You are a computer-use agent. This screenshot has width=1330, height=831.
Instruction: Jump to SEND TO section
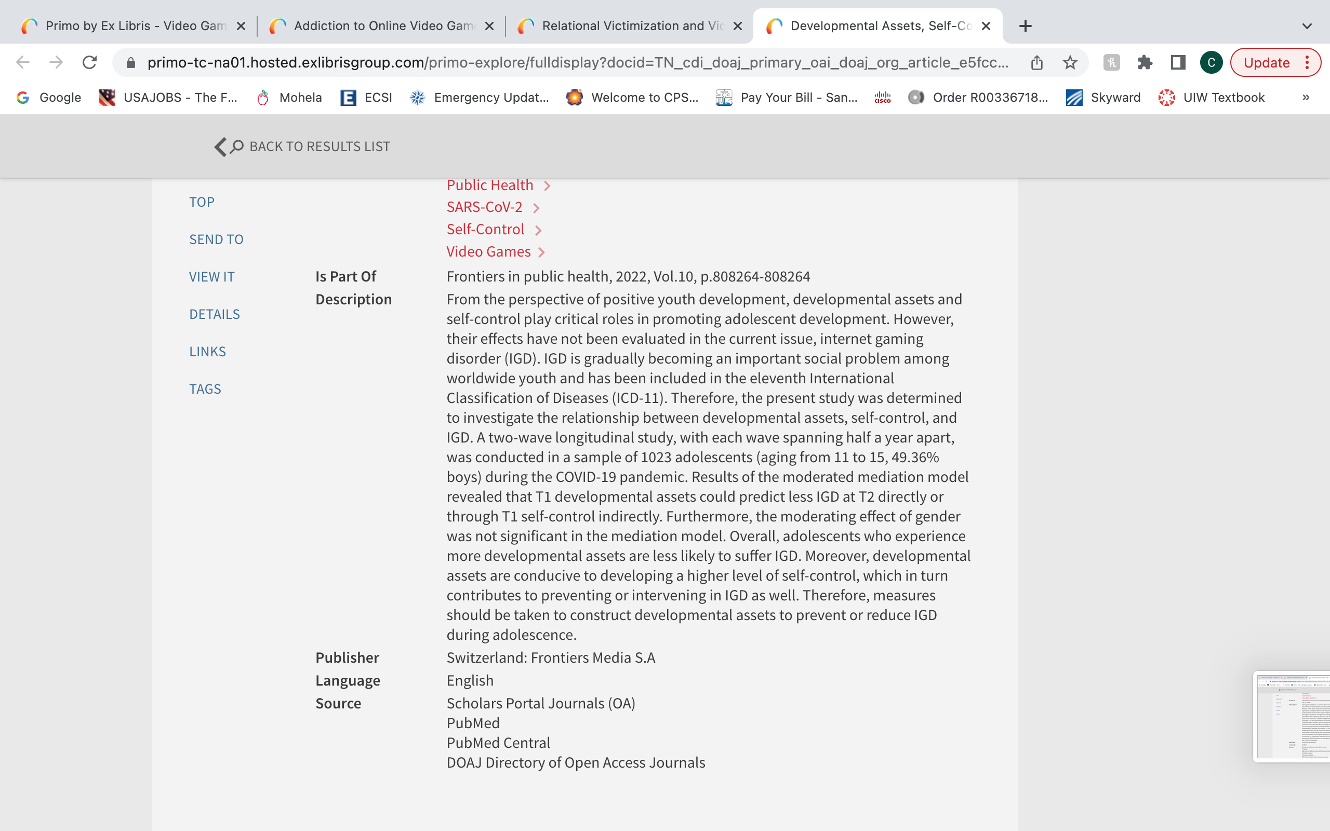216,239
